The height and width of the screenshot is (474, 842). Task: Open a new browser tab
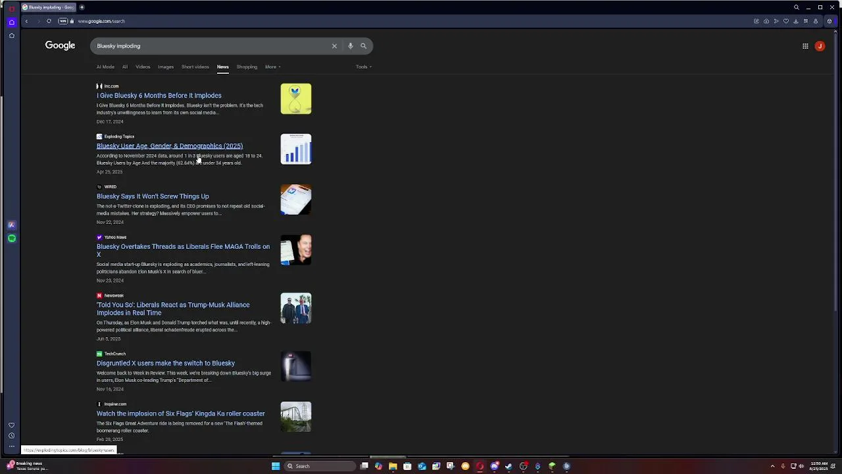82,7
